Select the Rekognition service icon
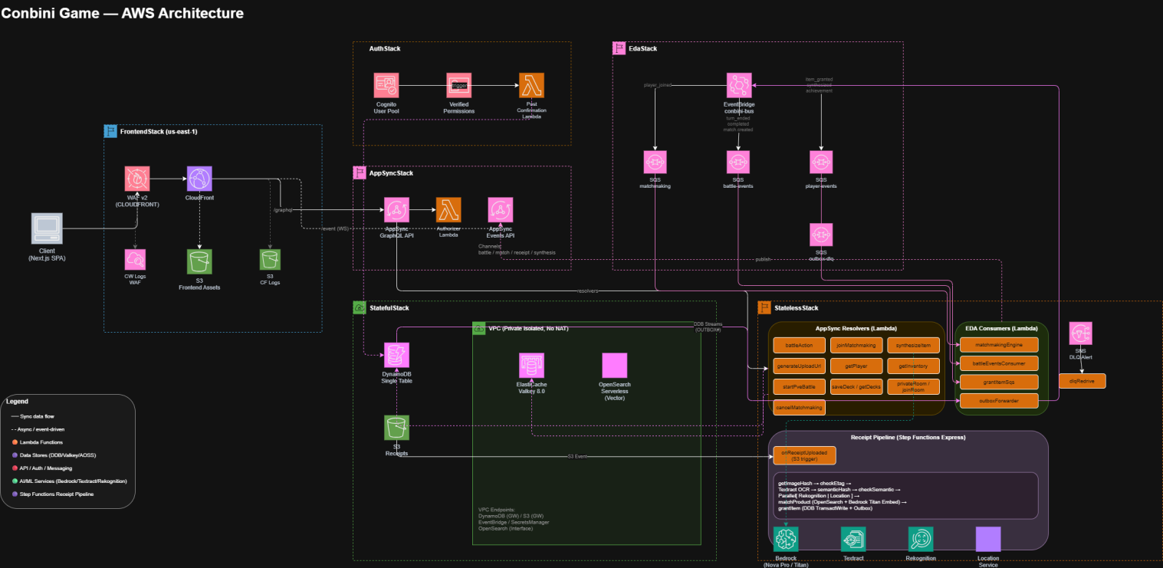Image resolution: width=1163 pixels, height=568 pixels. [x=921, y=539]
